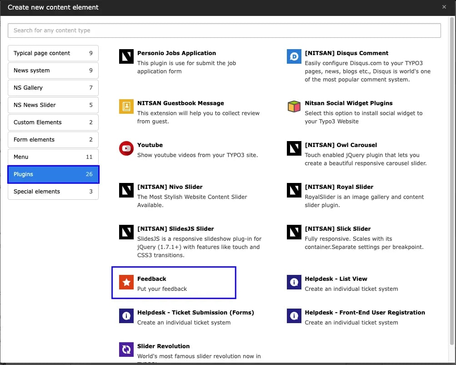Click the Personio Jobs Application icon
Screen dimensions: 456x365
click(126, 56)
